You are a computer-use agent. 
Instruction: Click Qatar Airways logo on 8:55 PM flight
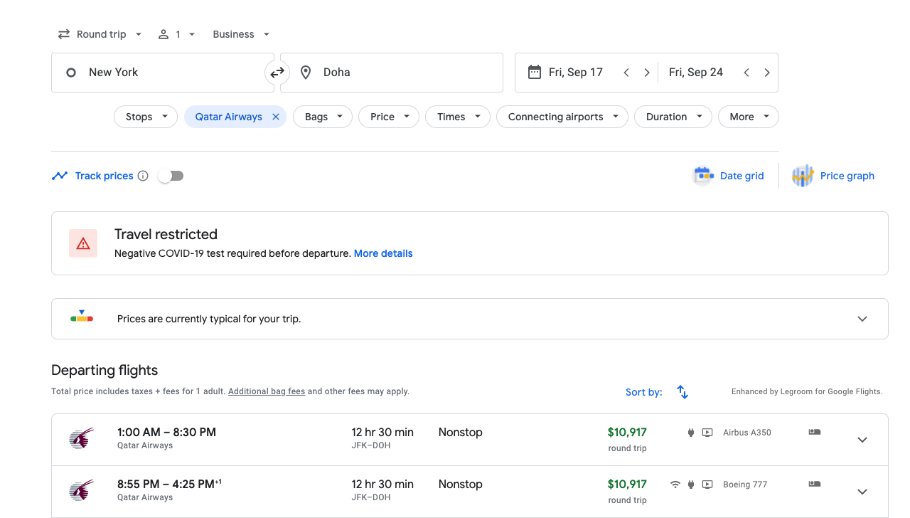[x=81, y=491]
